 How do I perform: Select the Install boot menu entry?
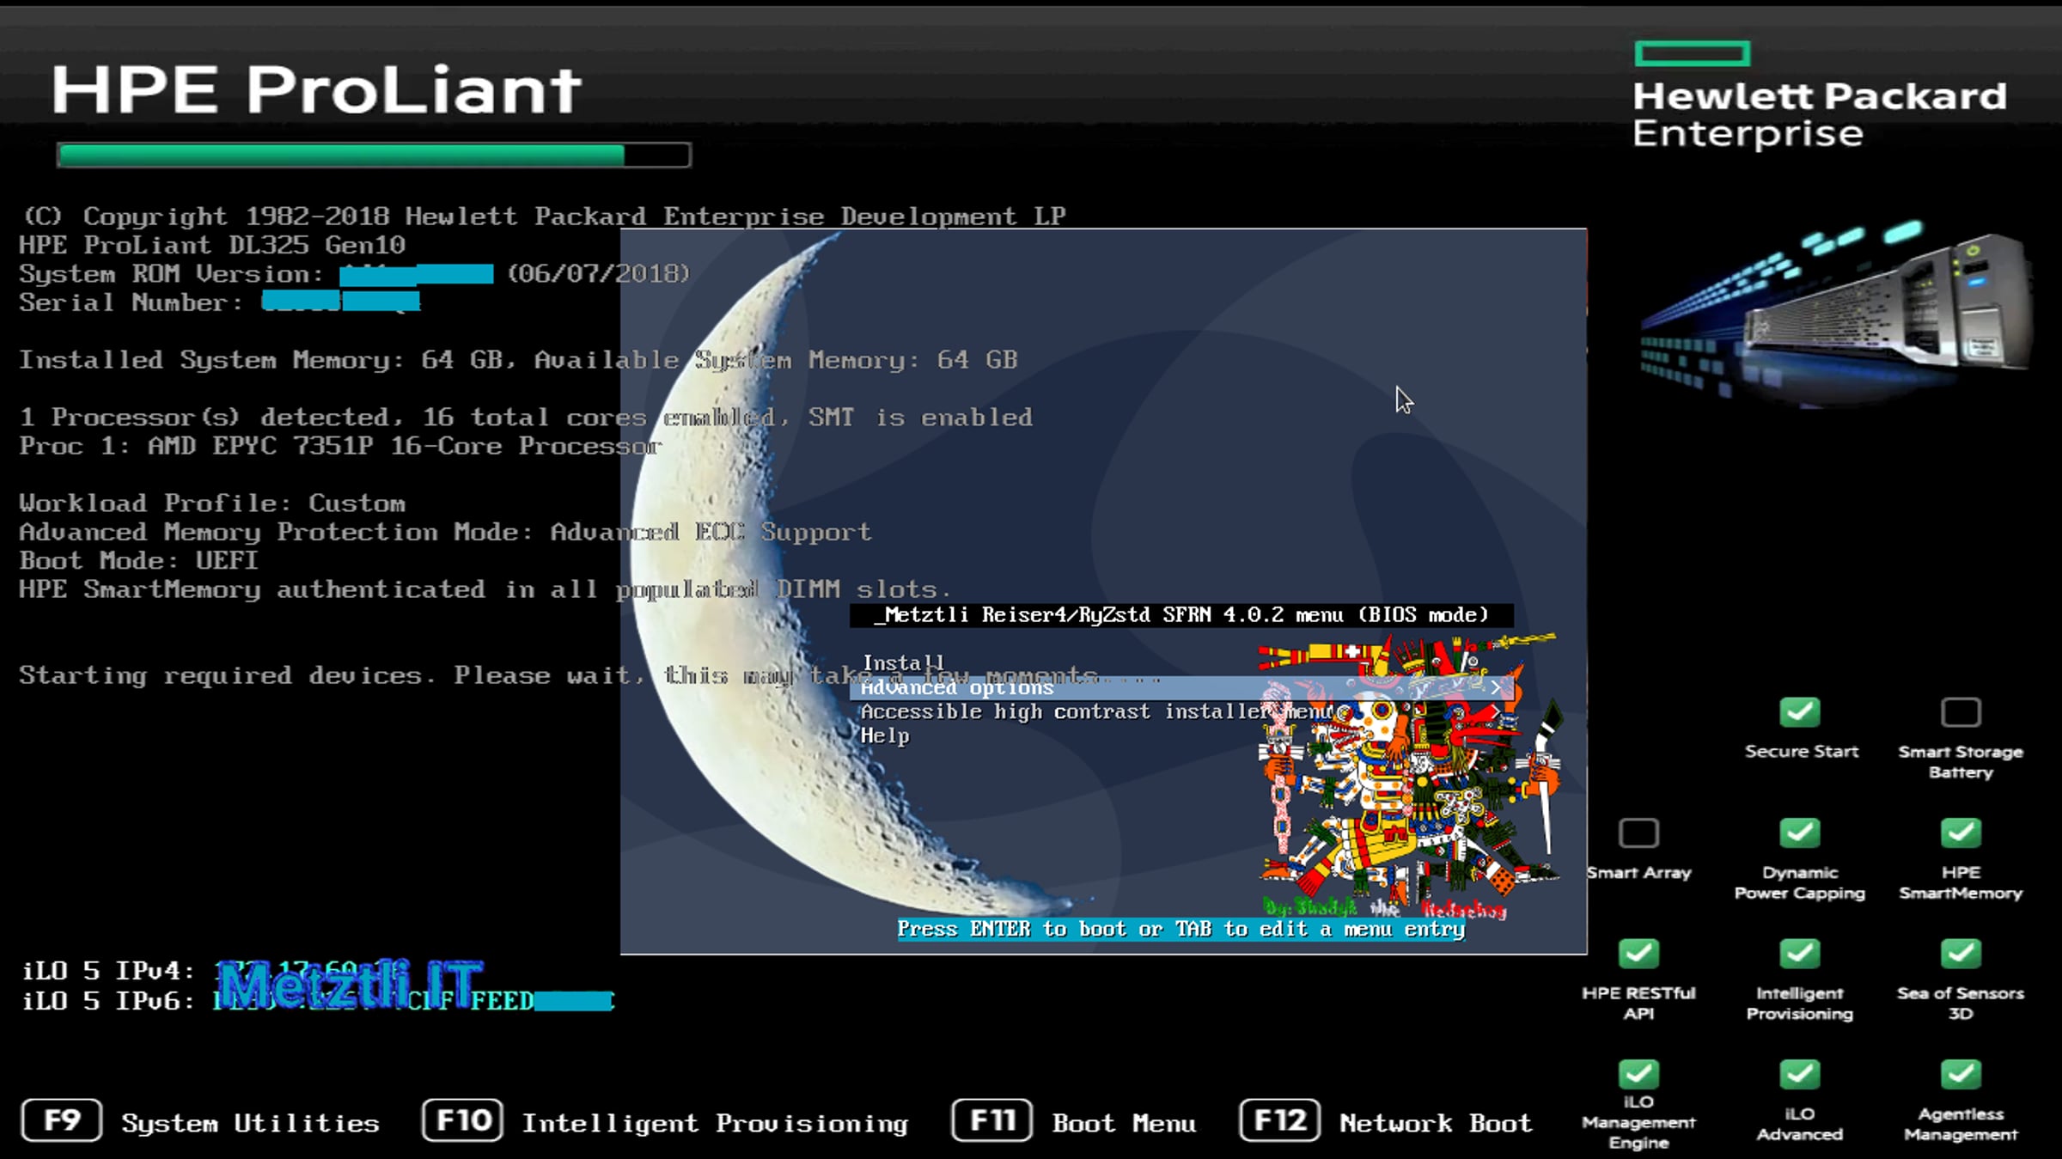(903, 663)
